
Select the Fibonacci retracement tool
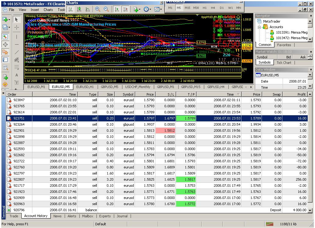coord(16,67)
